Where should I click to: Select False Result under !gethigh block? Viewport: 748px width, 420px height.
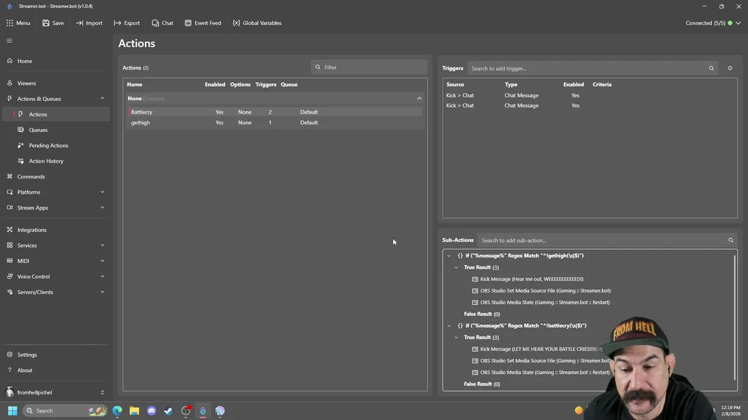click(482, 314)
